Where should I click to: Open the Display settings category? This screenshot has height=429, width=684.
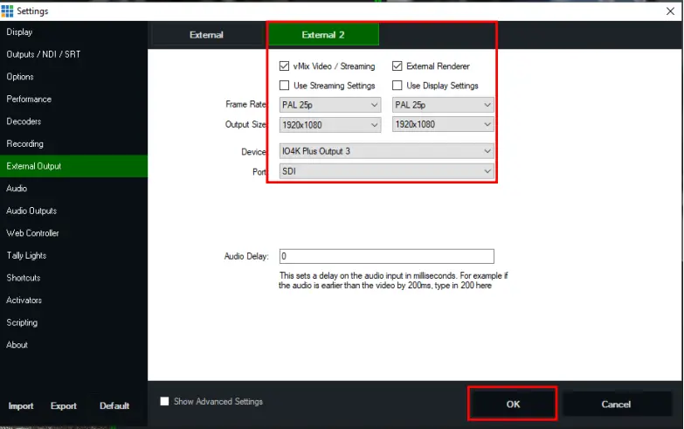click(73, 31)
